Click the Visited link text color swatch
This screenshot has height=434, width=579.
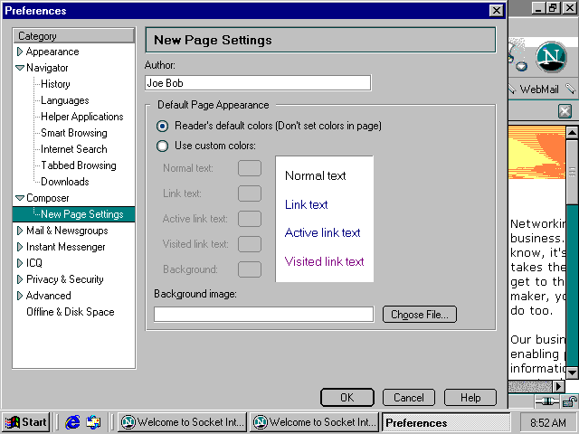(x=250, y=244)
